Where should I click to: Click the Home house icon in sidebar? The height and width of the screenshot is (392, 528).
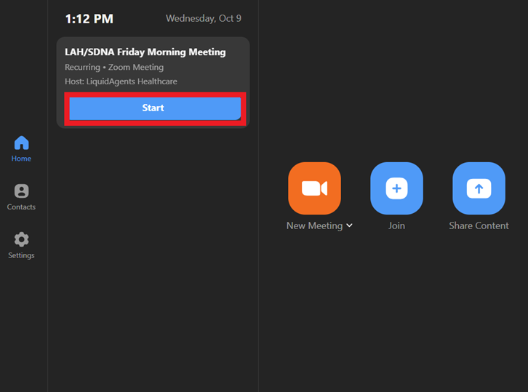click(x=21, y=143)
